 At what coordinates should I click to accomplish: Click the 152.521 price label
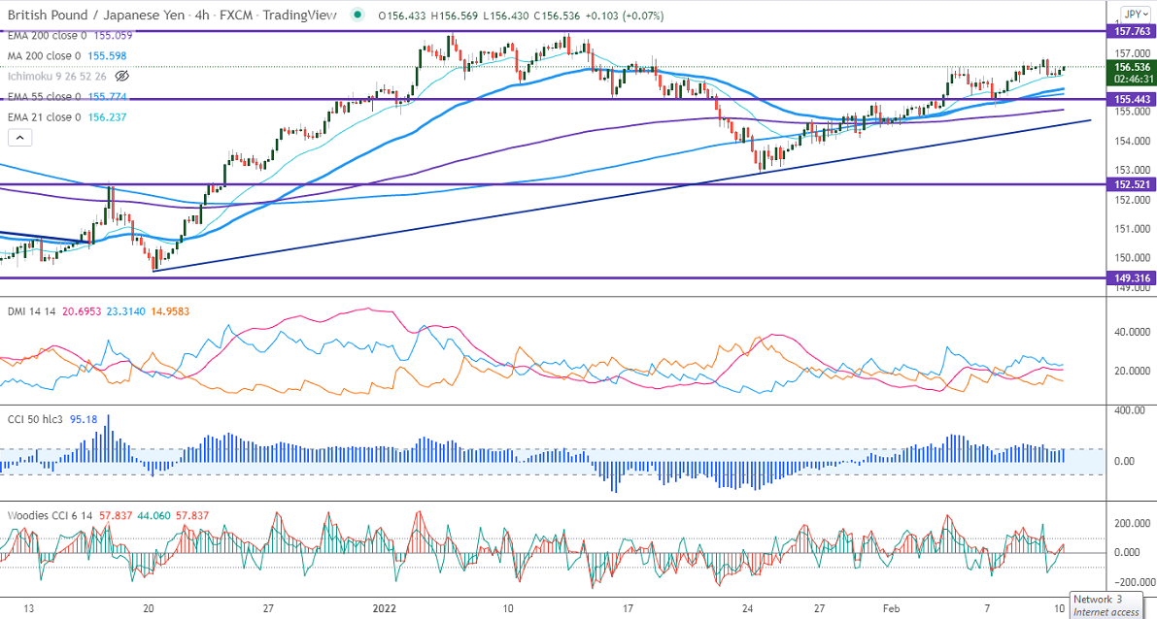[1131, 184]
